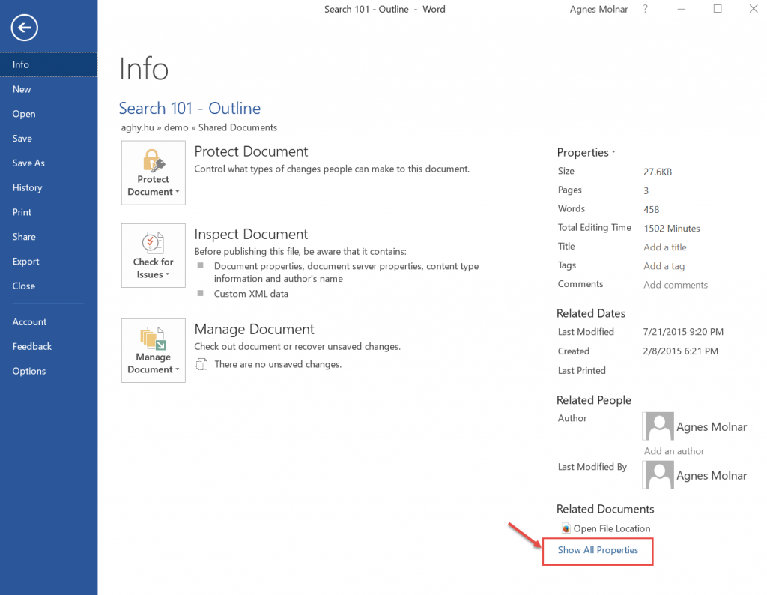Select Export in the sidebar

pos(49,262)
